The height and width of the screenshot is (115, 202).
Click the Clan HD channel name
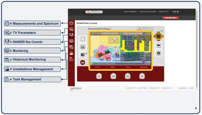[147, 64]
